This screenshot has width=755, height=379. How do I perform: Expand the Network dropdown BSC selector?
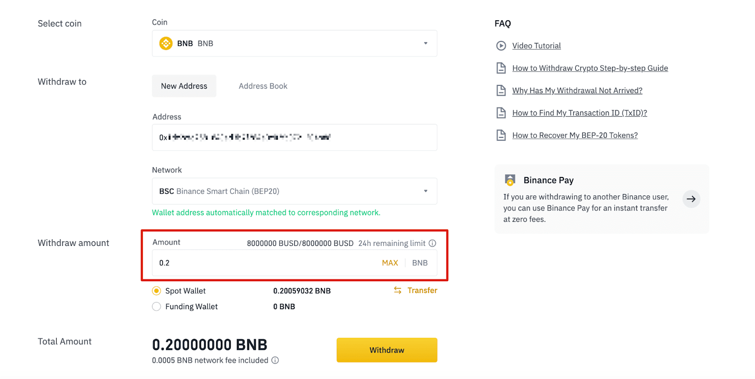coord(294,191)
